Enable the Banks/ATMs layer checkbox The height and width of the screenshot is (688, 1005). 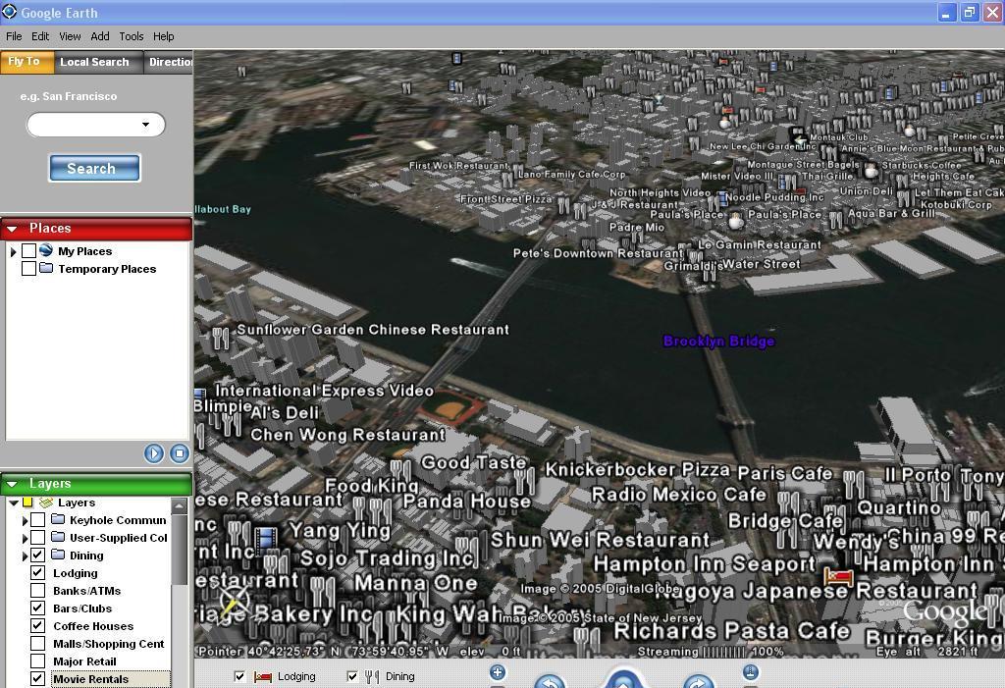[x=38, y=590]
